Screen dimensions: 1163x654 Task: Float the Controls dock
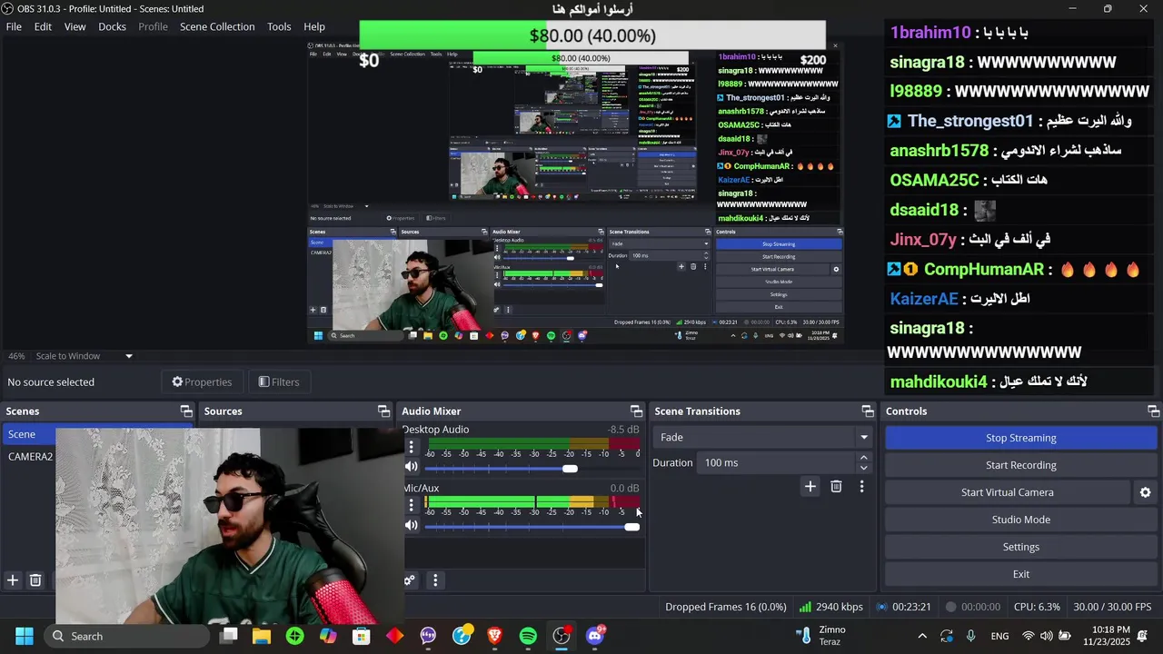pyautogui.click(x=1153, y=411)
